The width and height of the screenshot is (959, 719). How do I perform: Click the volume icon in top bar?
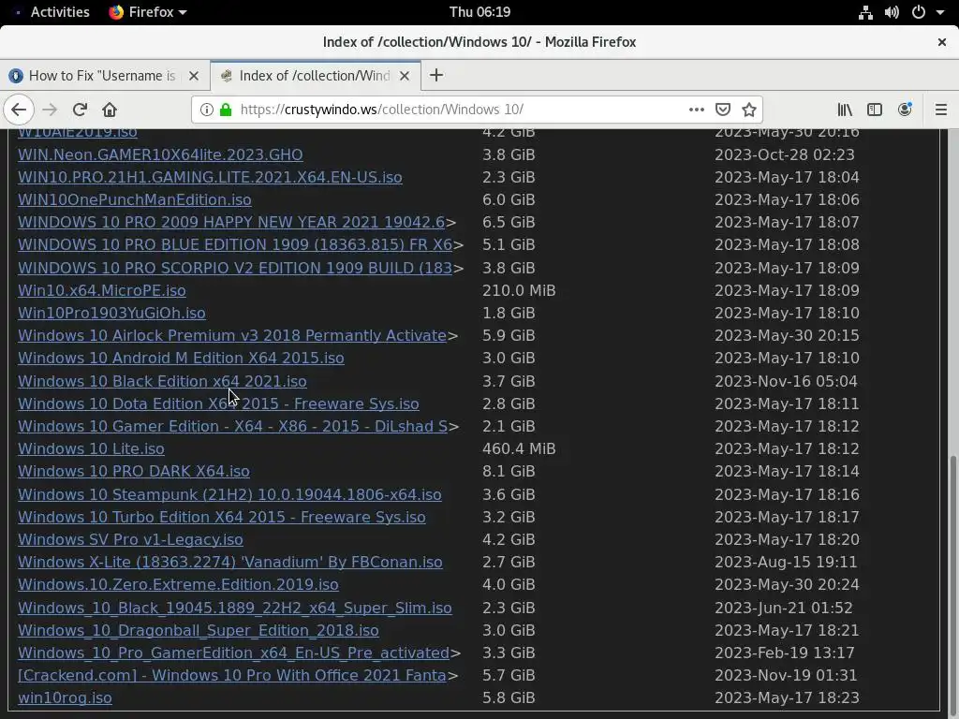[892, 12]
